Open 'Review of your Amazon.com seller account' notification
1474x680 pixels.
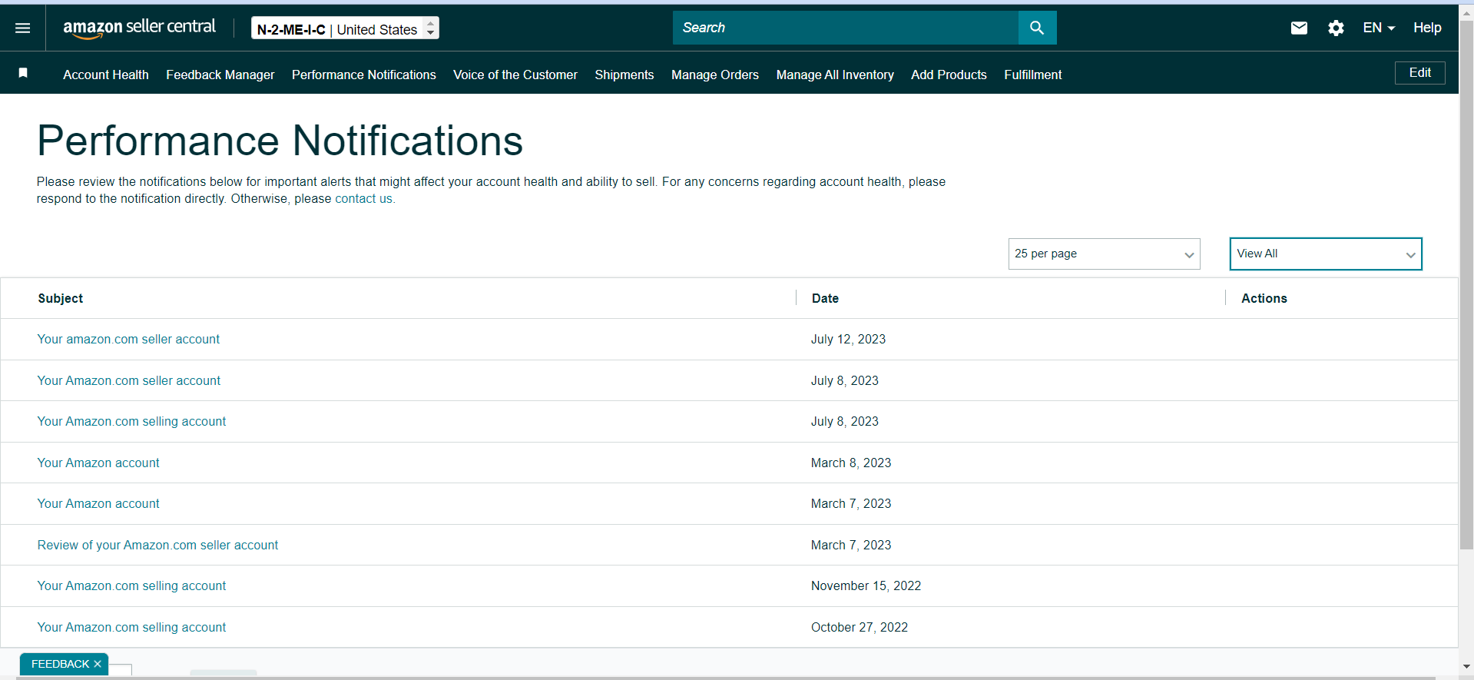click(157, 545)
